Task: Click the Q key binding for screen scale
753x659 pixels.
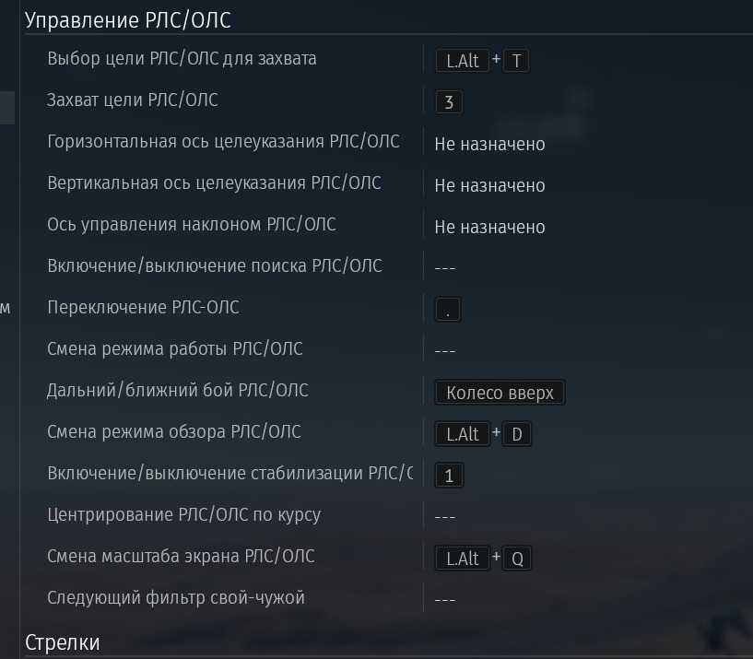Action: coord(517,559)
